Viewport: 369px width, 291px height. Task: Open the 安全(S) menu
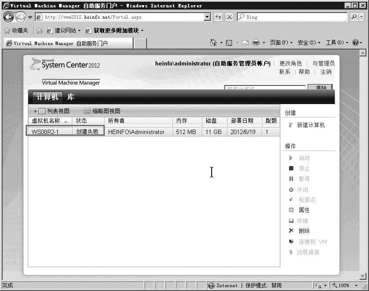coord(309,43)
